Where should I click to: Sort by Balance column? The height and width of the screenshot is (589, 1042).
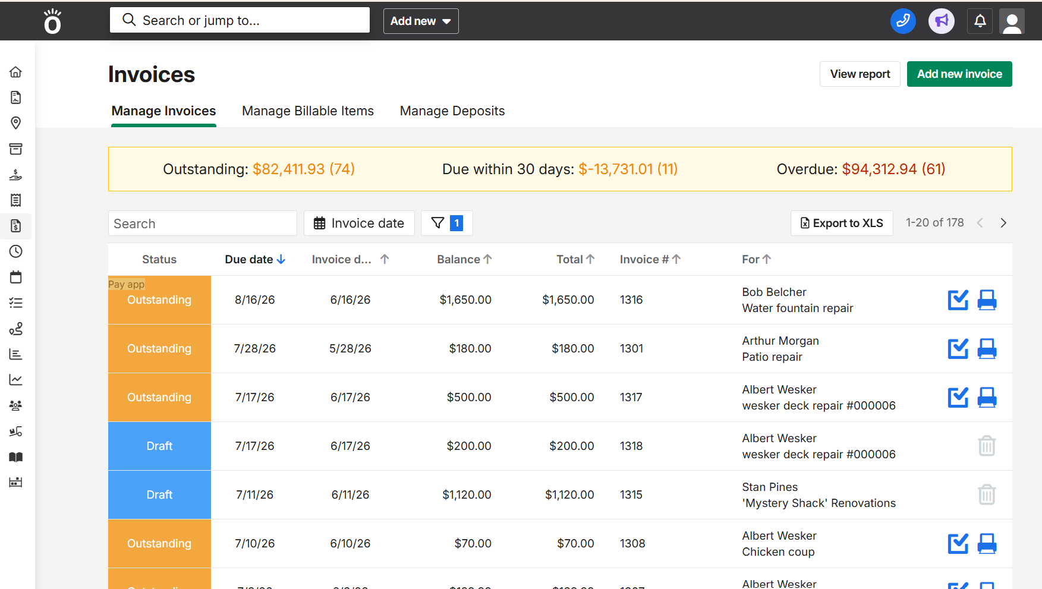click(464, 260)
